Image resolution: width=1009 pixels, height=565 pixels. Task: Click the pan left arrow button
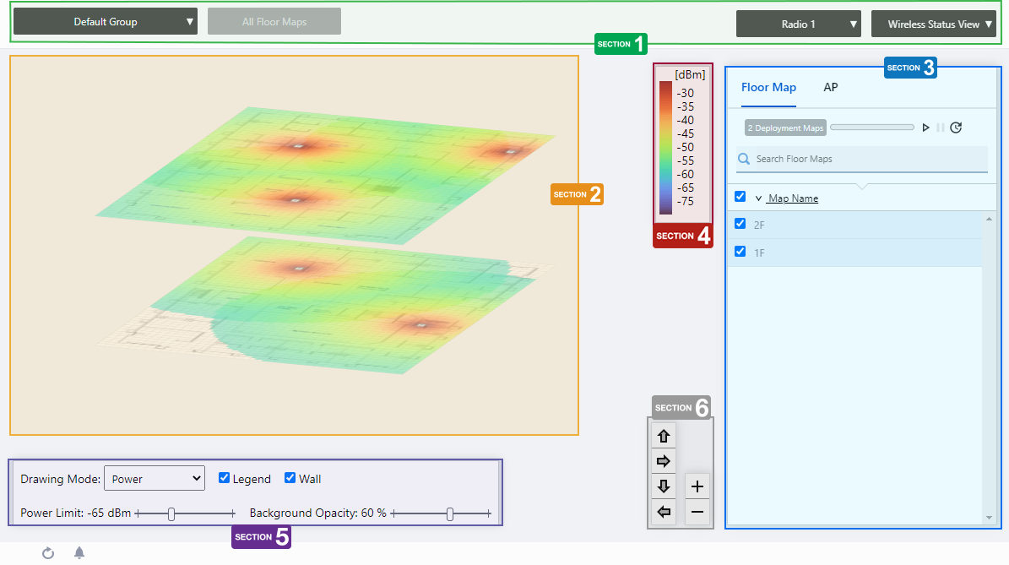tap(664, 512)
